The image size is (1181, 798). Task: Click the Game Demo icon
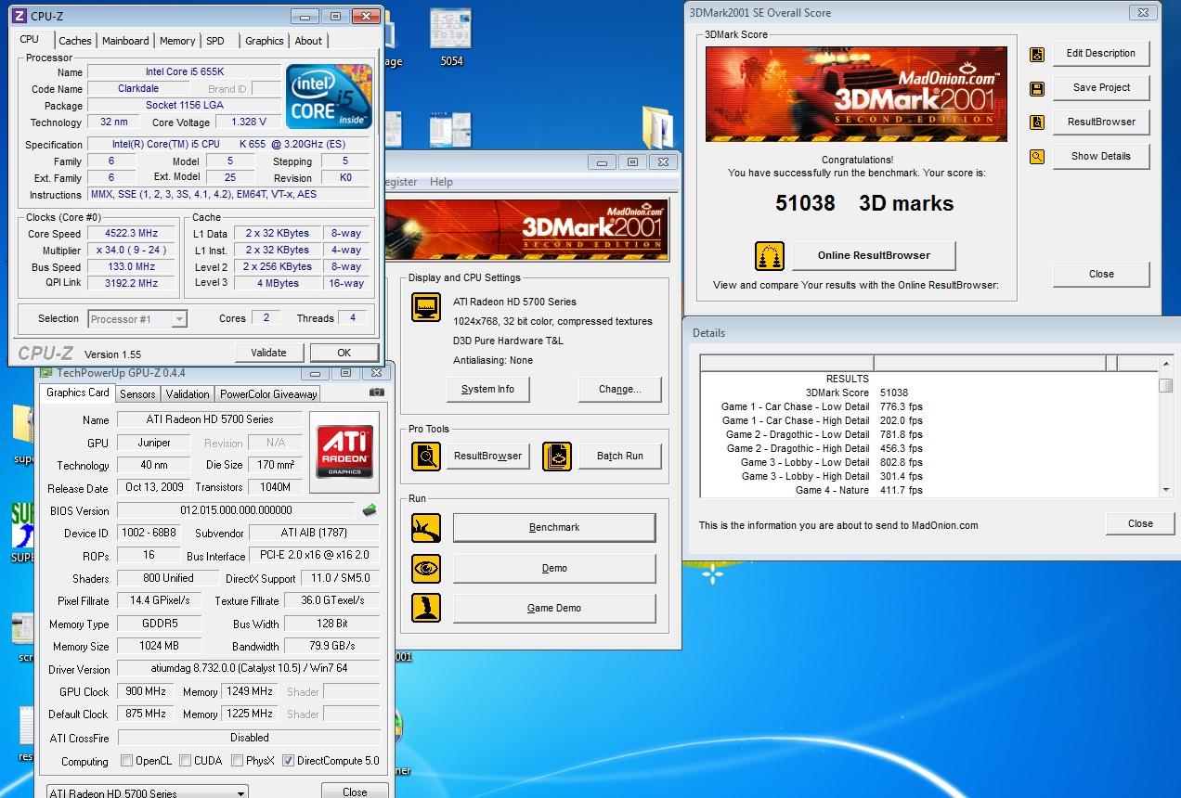pos(426,608)
